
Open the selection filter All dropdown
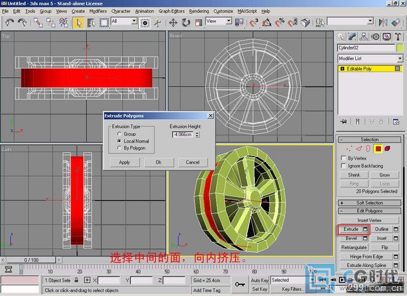(x=134, y=21)
